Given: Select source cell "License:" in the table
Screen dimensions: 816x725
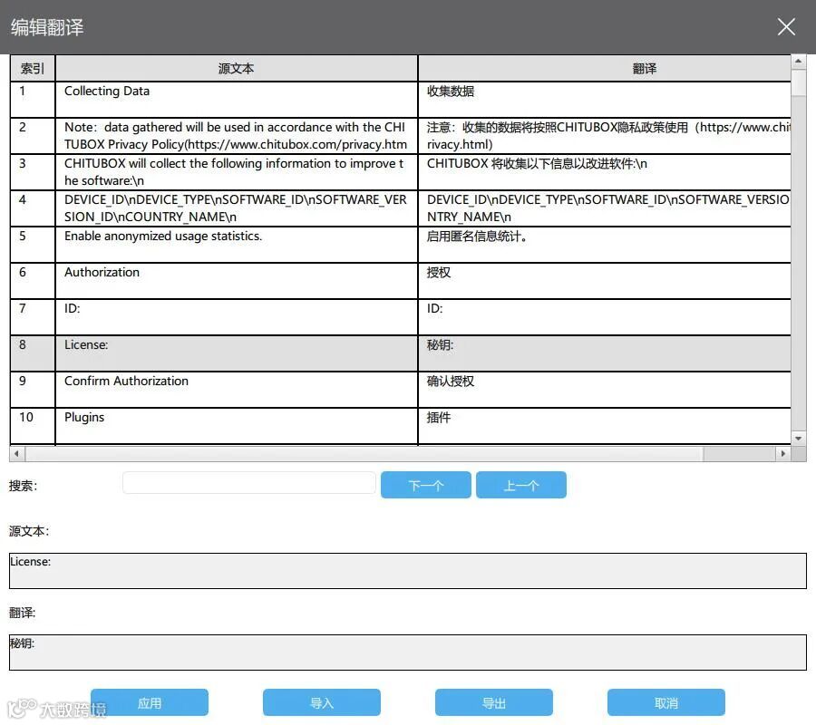Looking at the screenshot, I should click(237, 353).
